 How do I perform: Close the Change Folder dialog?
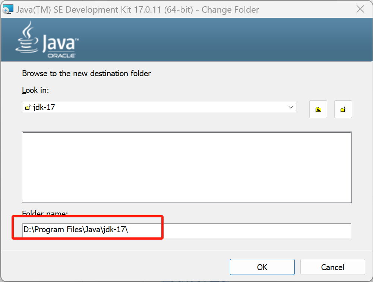pos(360,9)
